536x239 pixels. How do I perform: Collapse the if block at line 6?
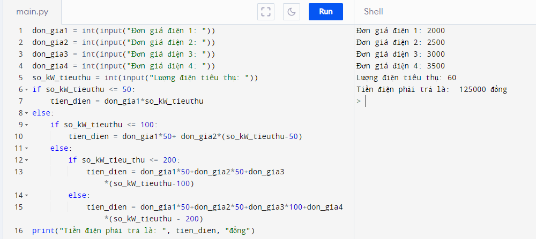point(27,90)
